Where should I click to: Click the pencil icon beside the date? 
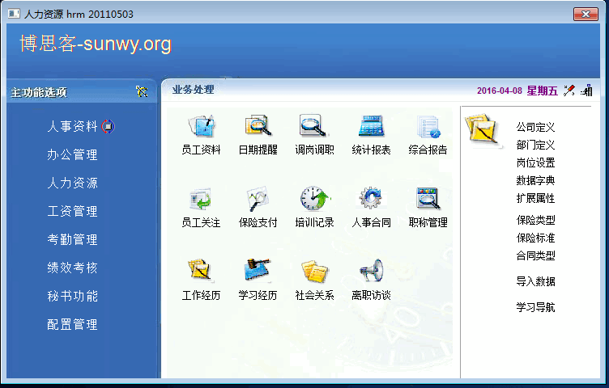[x=569, y=91]
